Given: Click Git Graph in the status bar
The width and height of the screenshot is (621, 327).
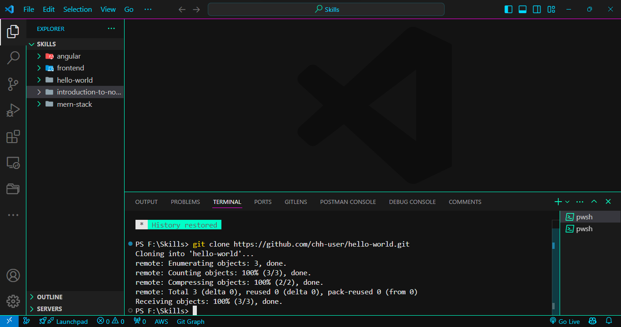Looking at the screenshot, I should pos(190,322).
